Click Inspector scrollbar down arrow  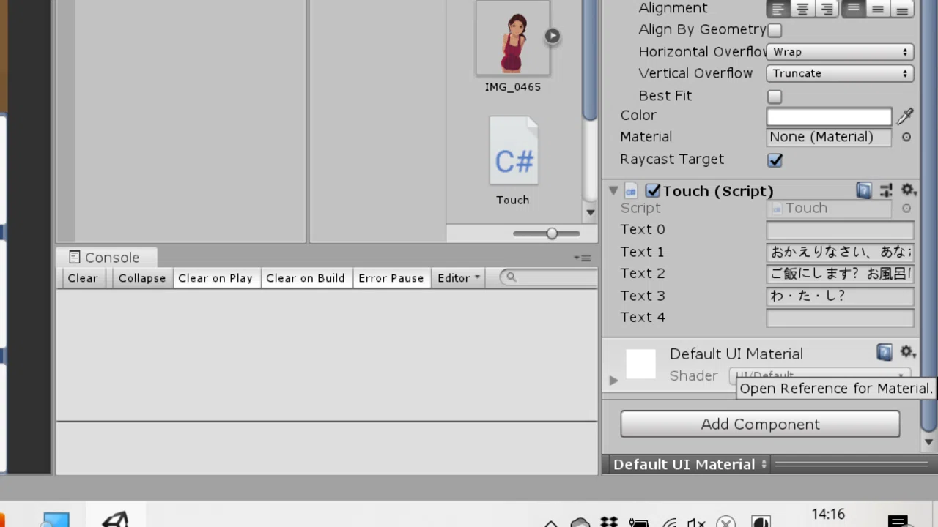click(x=929, y=441)
